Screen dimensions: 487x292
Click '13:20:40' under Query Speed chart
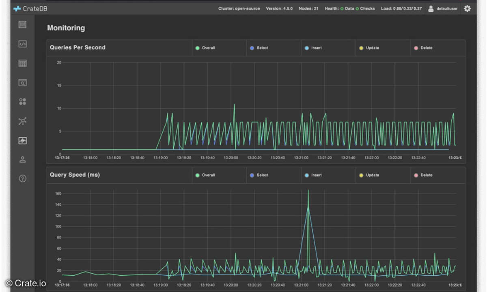coord(278,285)
